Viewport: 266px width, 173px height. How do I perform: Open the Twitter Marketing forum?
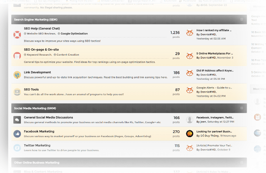(x=37, y=145)
